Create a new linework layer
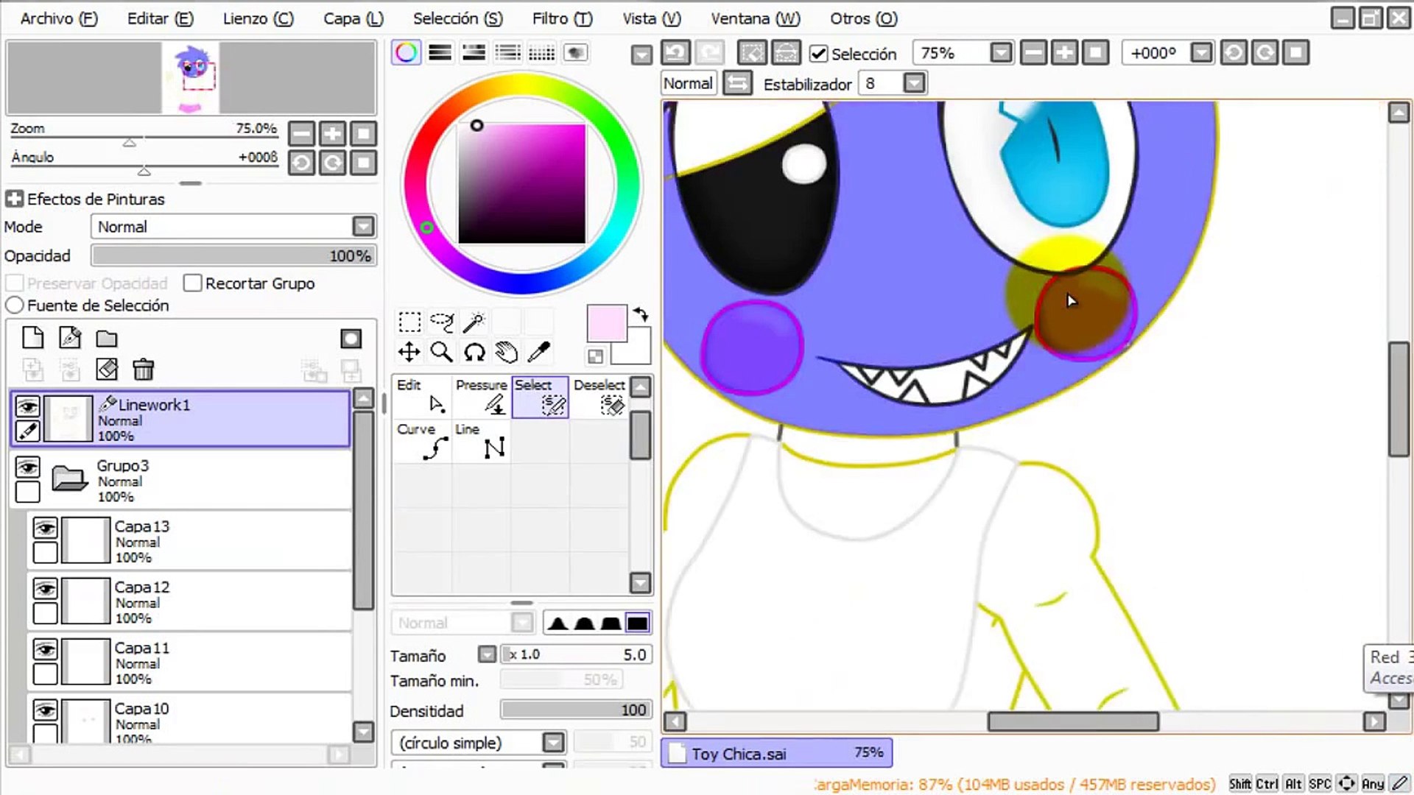The height and width of the screenshot is (795, 1414). coord(70,338)
